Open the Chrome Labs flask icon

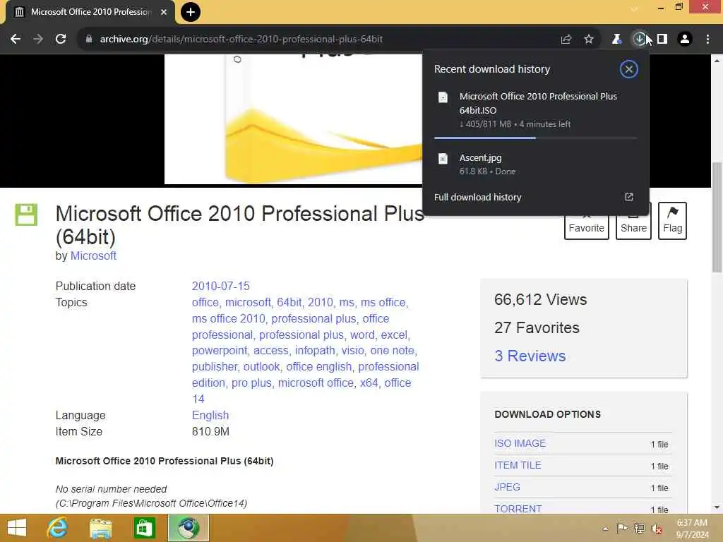pos(616,40)
